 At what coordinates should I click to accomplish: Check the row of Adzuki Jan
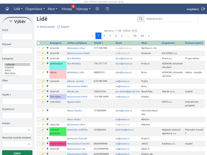coord(38,92)
